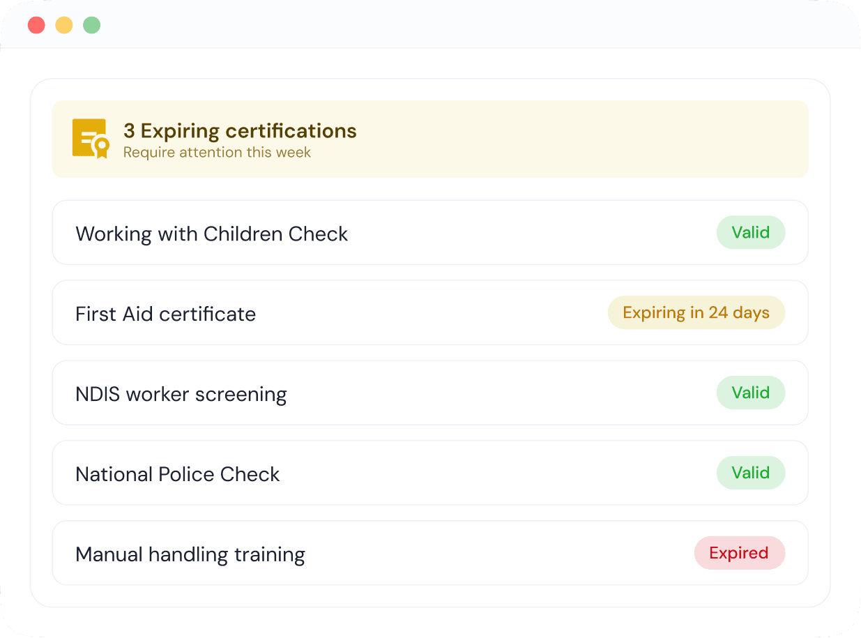Viewport: 861px width, 638px height.
Task: Select the First Aid certificate row
Action: pyautogui.click(x=430, y=312)
